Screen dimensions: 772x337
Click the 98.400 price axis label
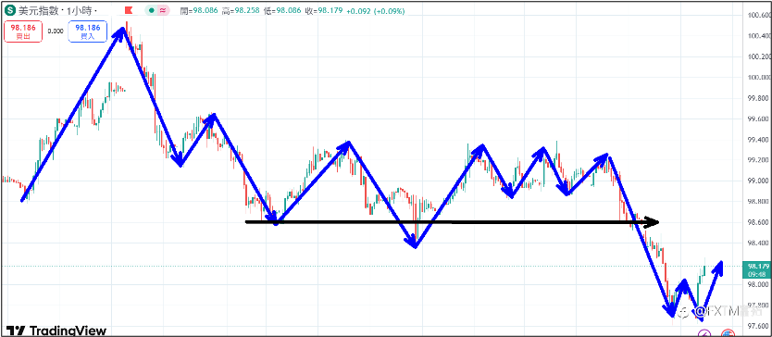pyautogui.click(x=758, y=243)
